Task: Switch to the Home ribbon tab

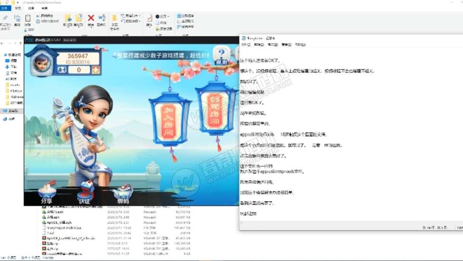Action: coord(18,8)
